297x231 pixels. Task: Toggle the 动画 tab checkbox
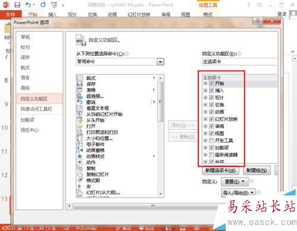tap(211, 112)
